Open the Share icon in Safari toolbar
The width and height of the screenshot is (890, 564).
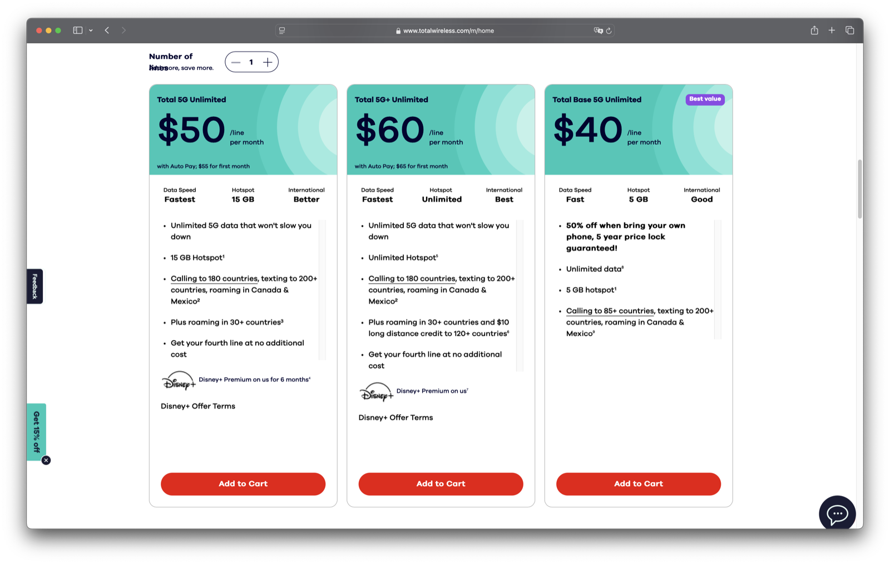[x=814, y=31]
